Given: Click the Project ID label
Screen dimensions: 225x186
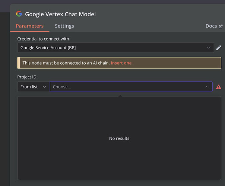Looking at the screenshot, I should click(27, 77).
